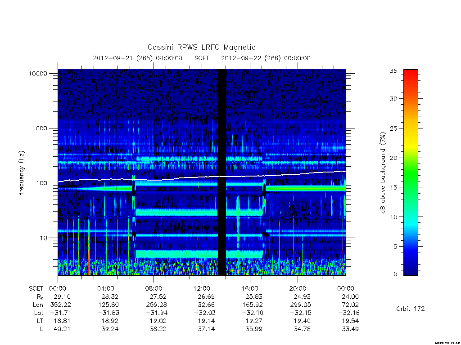Click the Rs value 28.32
This screenshot has width=461, height=345.
(110, 296)
